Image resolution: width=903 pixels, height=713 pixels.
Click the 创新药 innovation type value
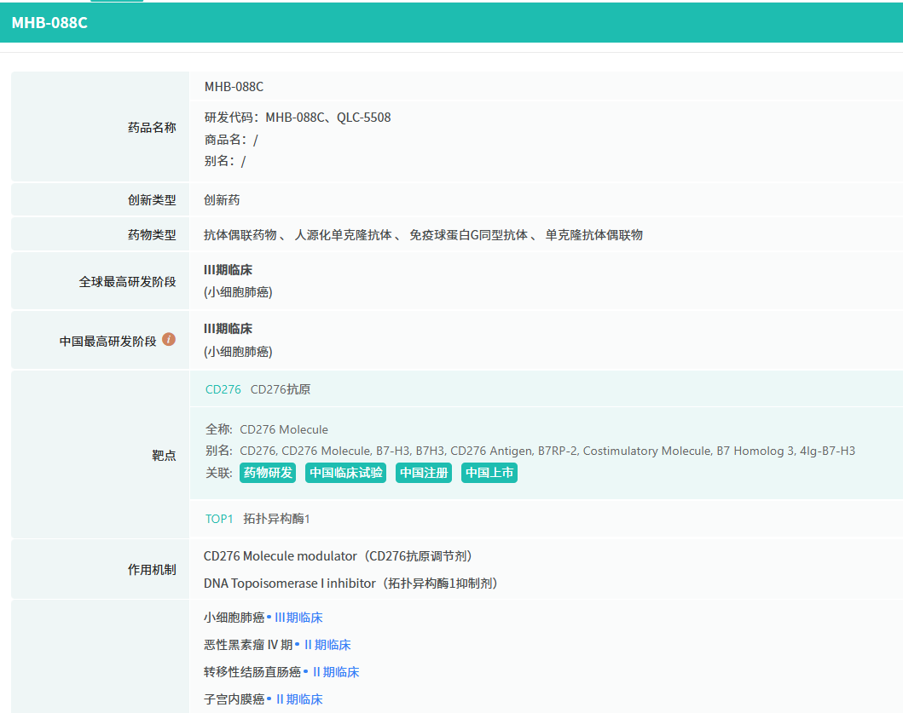222,200
